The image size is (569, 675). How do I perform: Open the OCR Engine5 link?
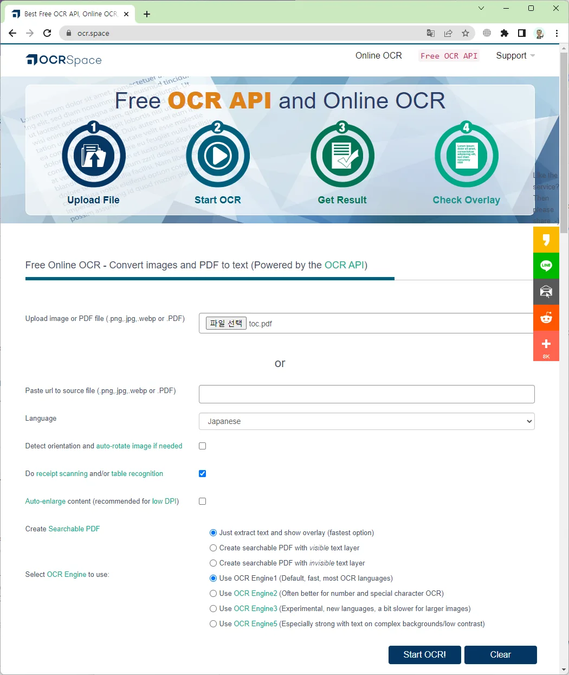[256, 624]
